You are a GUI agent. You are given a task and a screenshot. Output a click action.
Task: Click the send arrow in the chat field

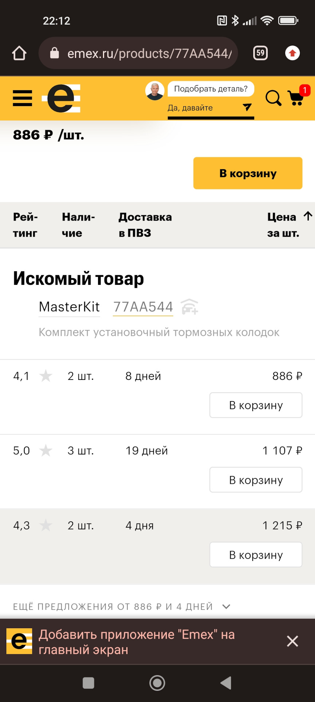point(247,107)
